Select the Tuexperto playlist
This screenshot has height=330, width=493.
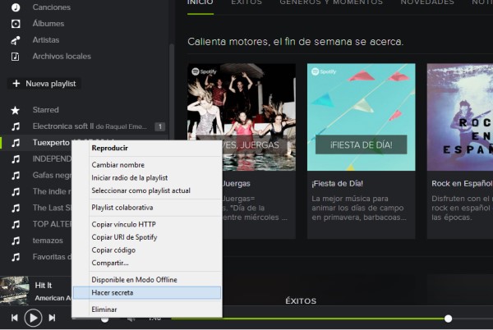51,143
